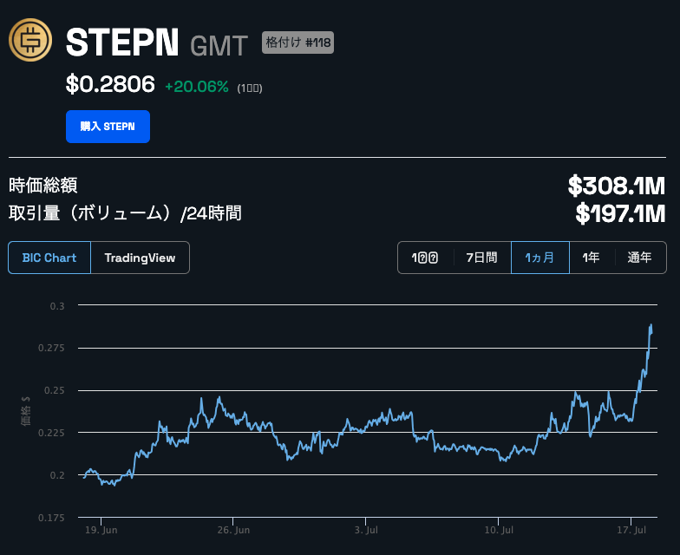Select the 1-day range tab
This screenshot has width=680, height=555.
(x=425, y=258)
